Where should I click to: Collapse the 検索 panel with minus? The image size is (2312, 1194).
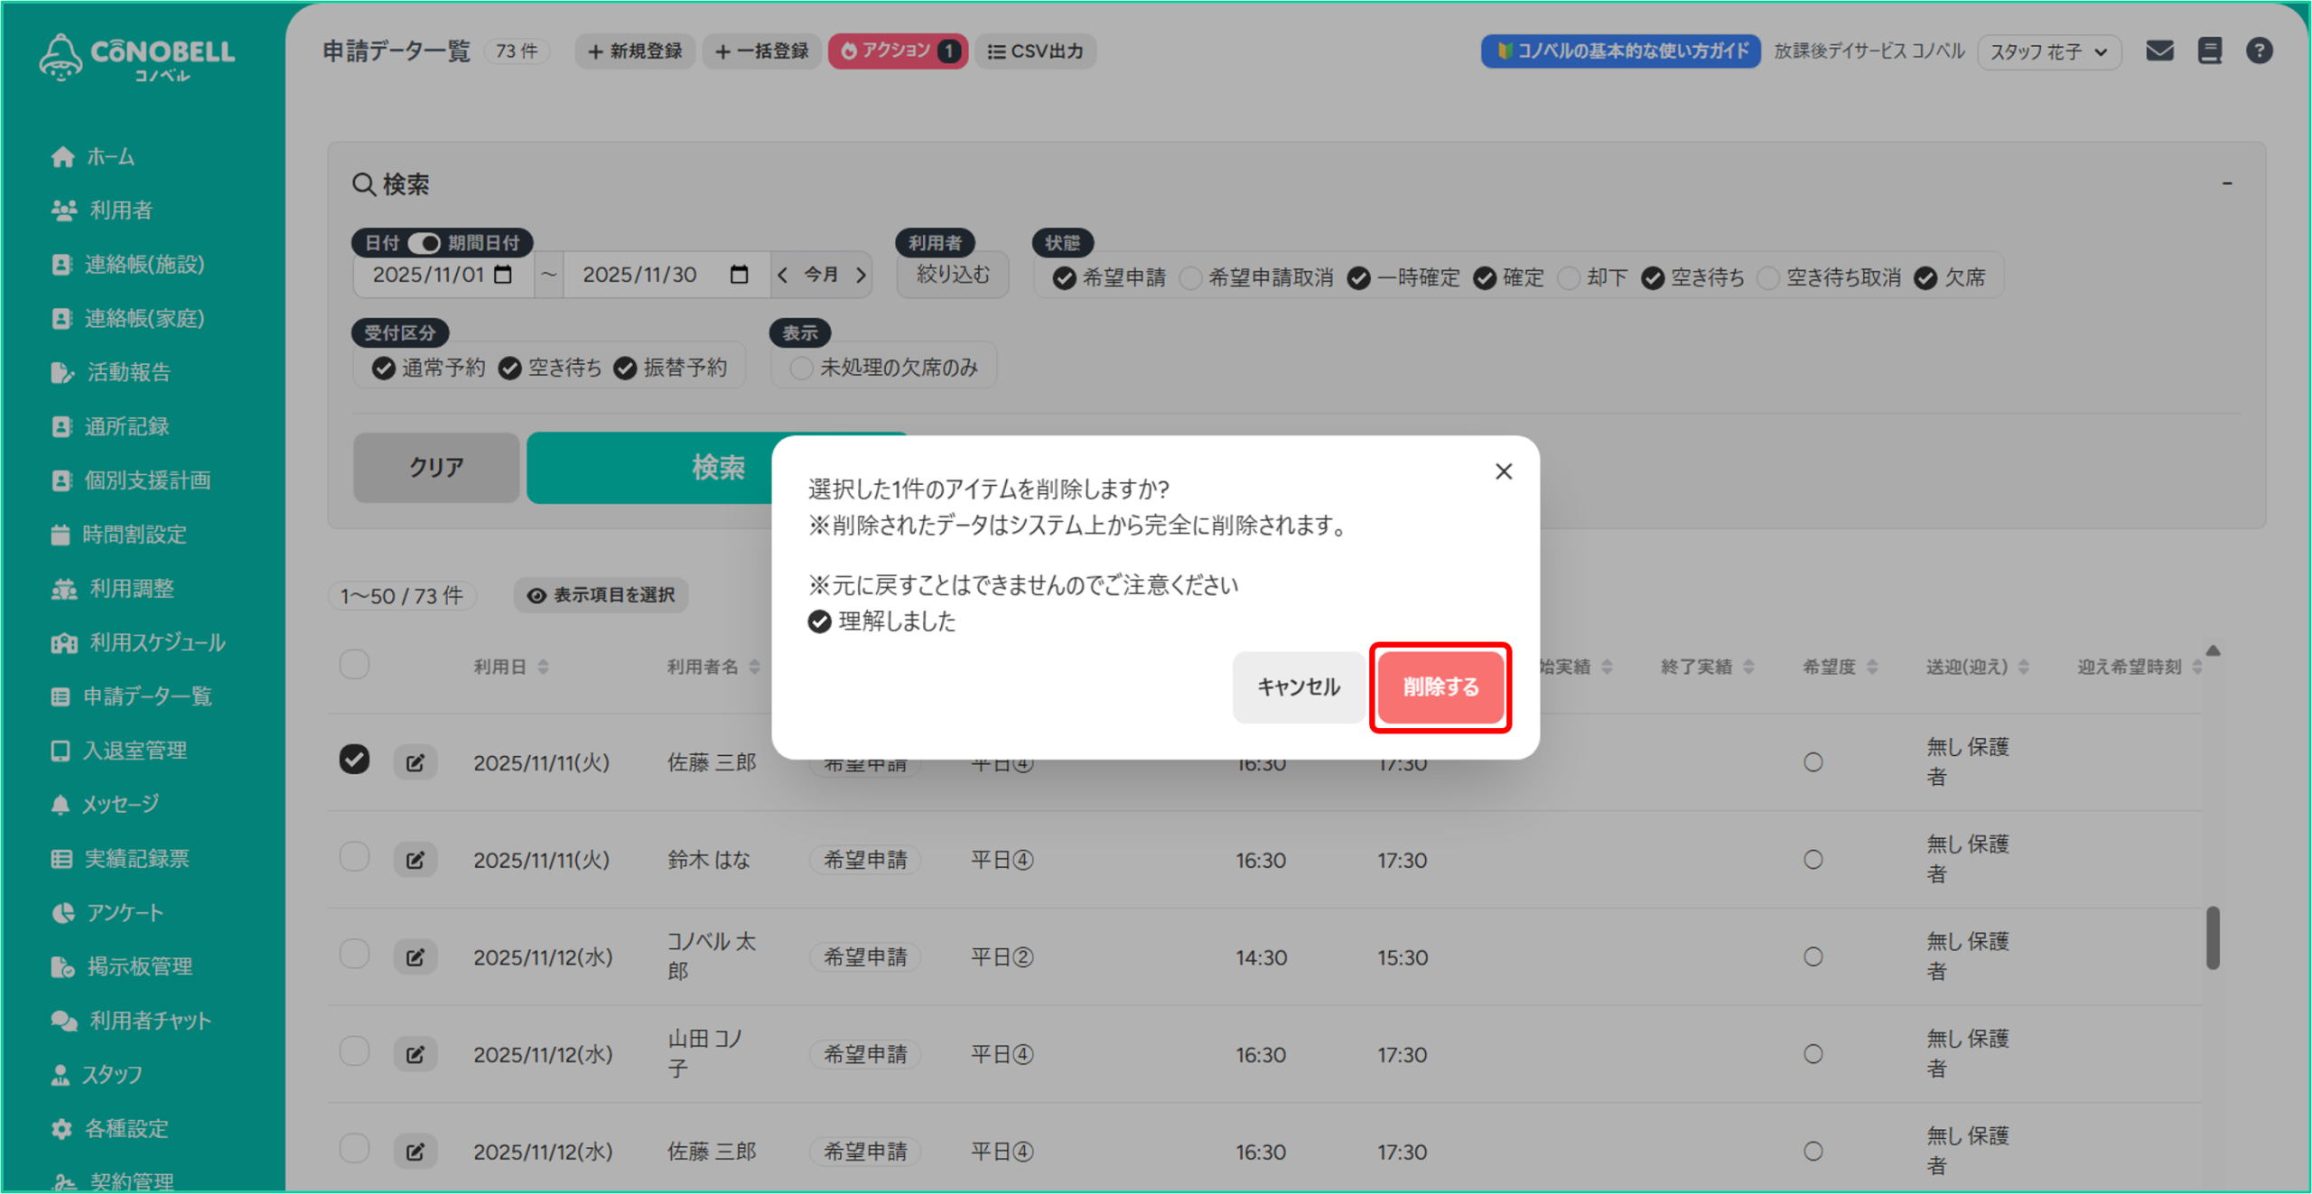coord(2226,183)
